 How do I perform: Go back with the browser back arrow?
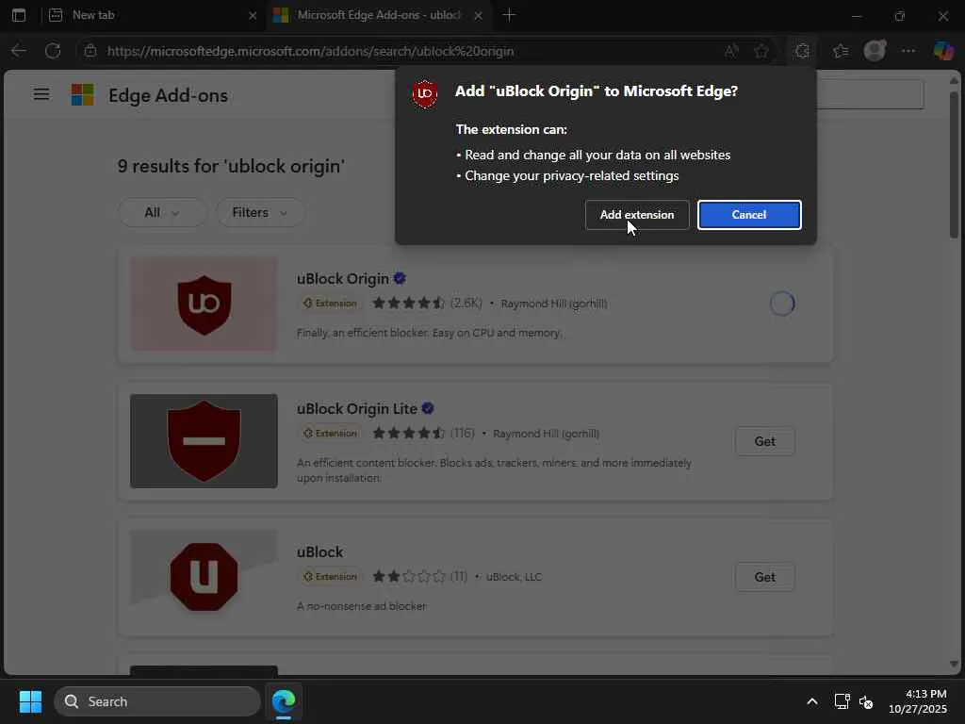click(19, 51)
